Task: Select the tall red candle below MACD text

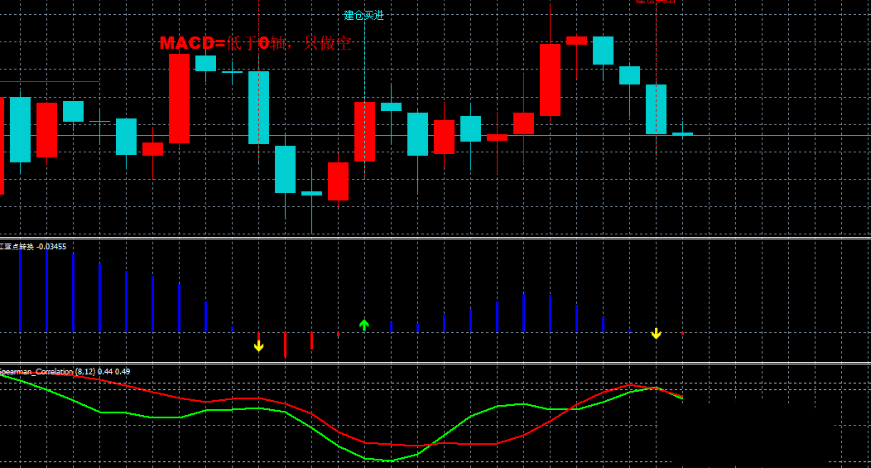Action: click(179, 98)
